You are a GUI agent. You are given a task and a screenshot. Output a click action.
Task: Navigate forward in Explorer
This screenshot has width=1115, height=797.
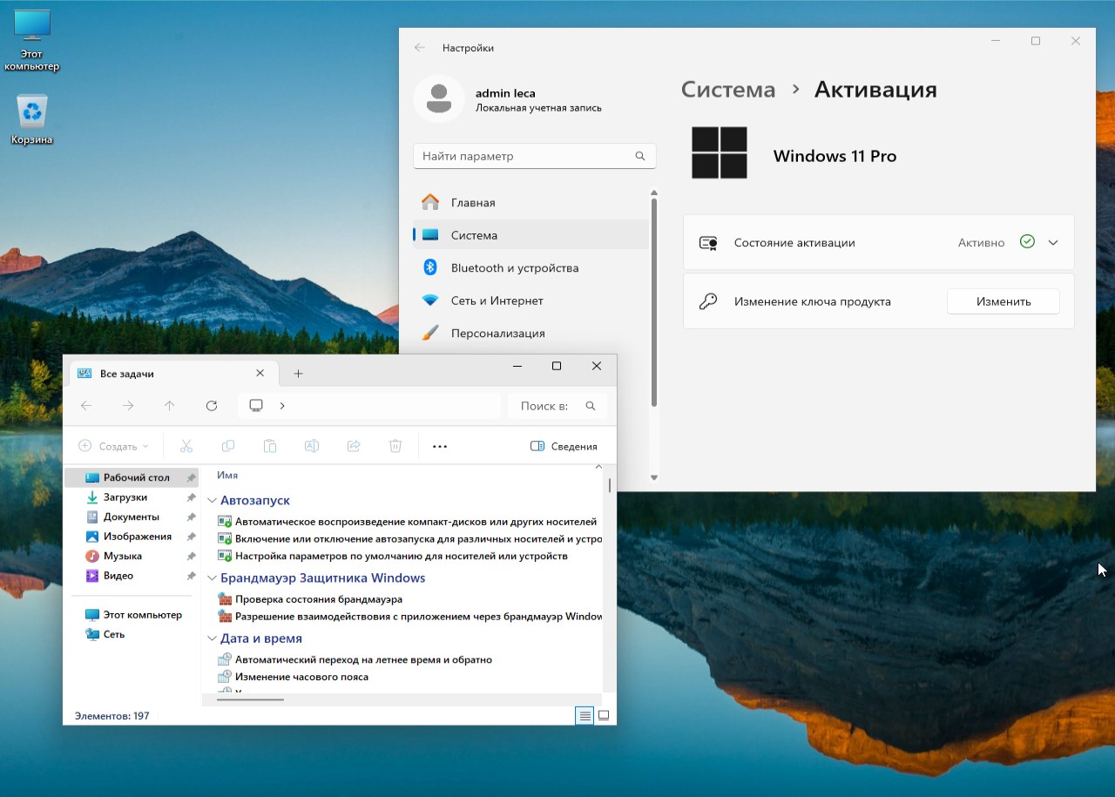click(128, 406)
